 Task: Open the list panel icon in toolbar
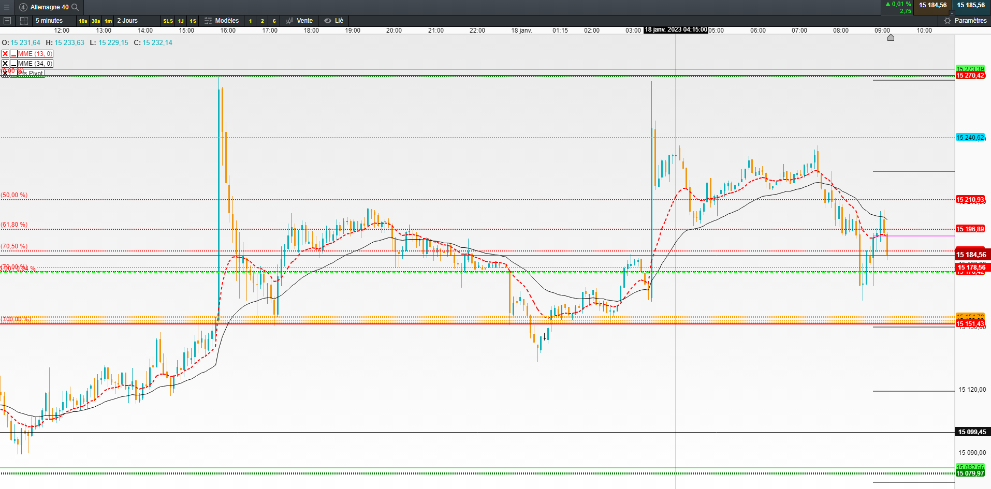coord(7,21)
